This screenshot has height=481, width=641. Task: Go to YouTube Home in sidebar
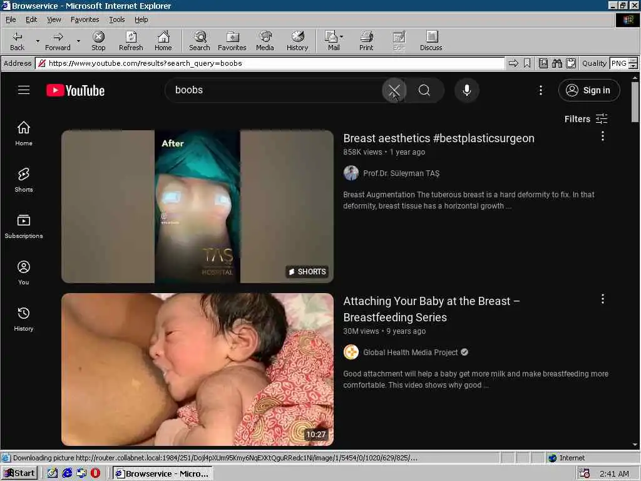click(x=24, y=133)
